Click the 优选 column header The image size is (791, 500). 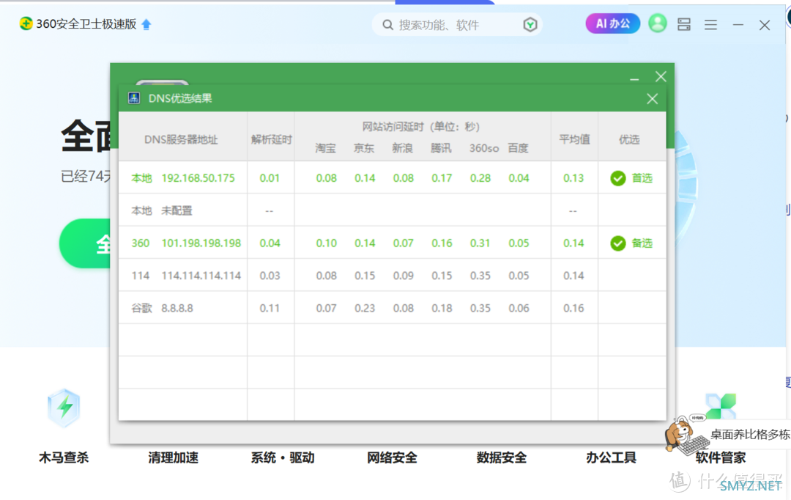[x=629, y=139]
